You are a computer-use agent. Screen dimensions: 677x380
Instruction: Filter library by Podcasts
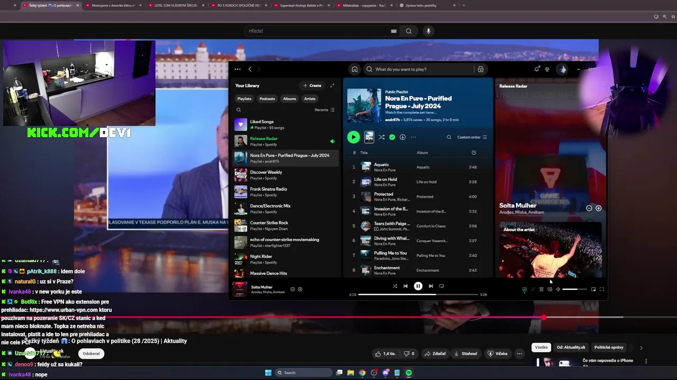[x=267, y=99]
